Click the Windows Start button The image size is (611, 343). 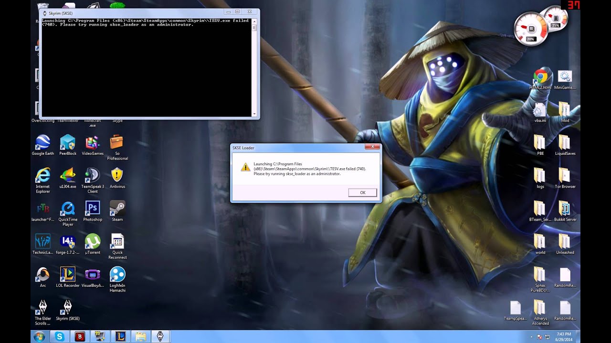pyautogui.click(x=39, y=337)
